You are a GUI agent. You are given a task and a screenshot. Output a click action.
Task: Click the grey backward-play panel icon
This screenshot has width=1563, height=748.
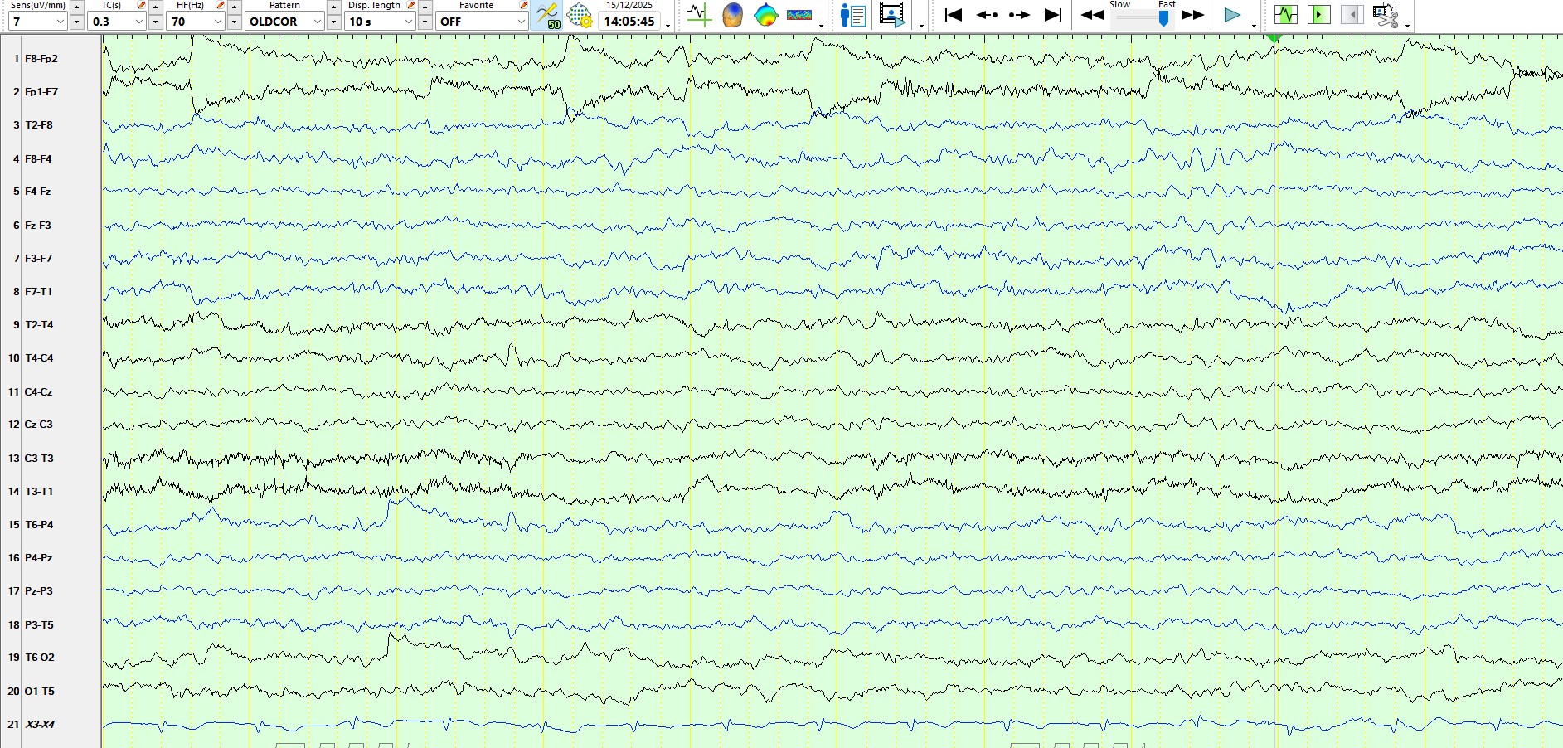coord(1352,15)
